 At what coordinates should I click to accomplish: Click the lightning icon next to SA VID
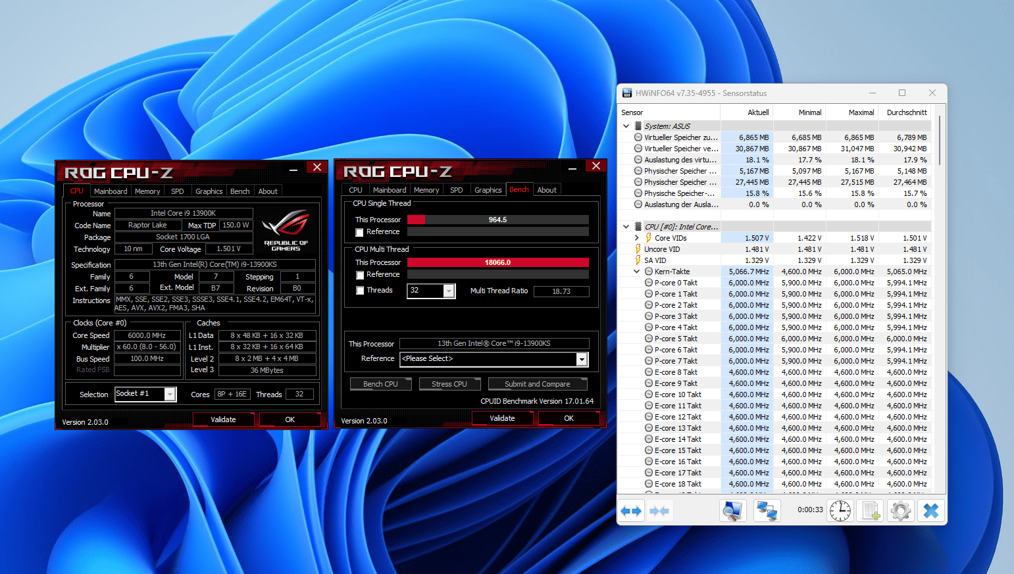[x=638, y=260]
